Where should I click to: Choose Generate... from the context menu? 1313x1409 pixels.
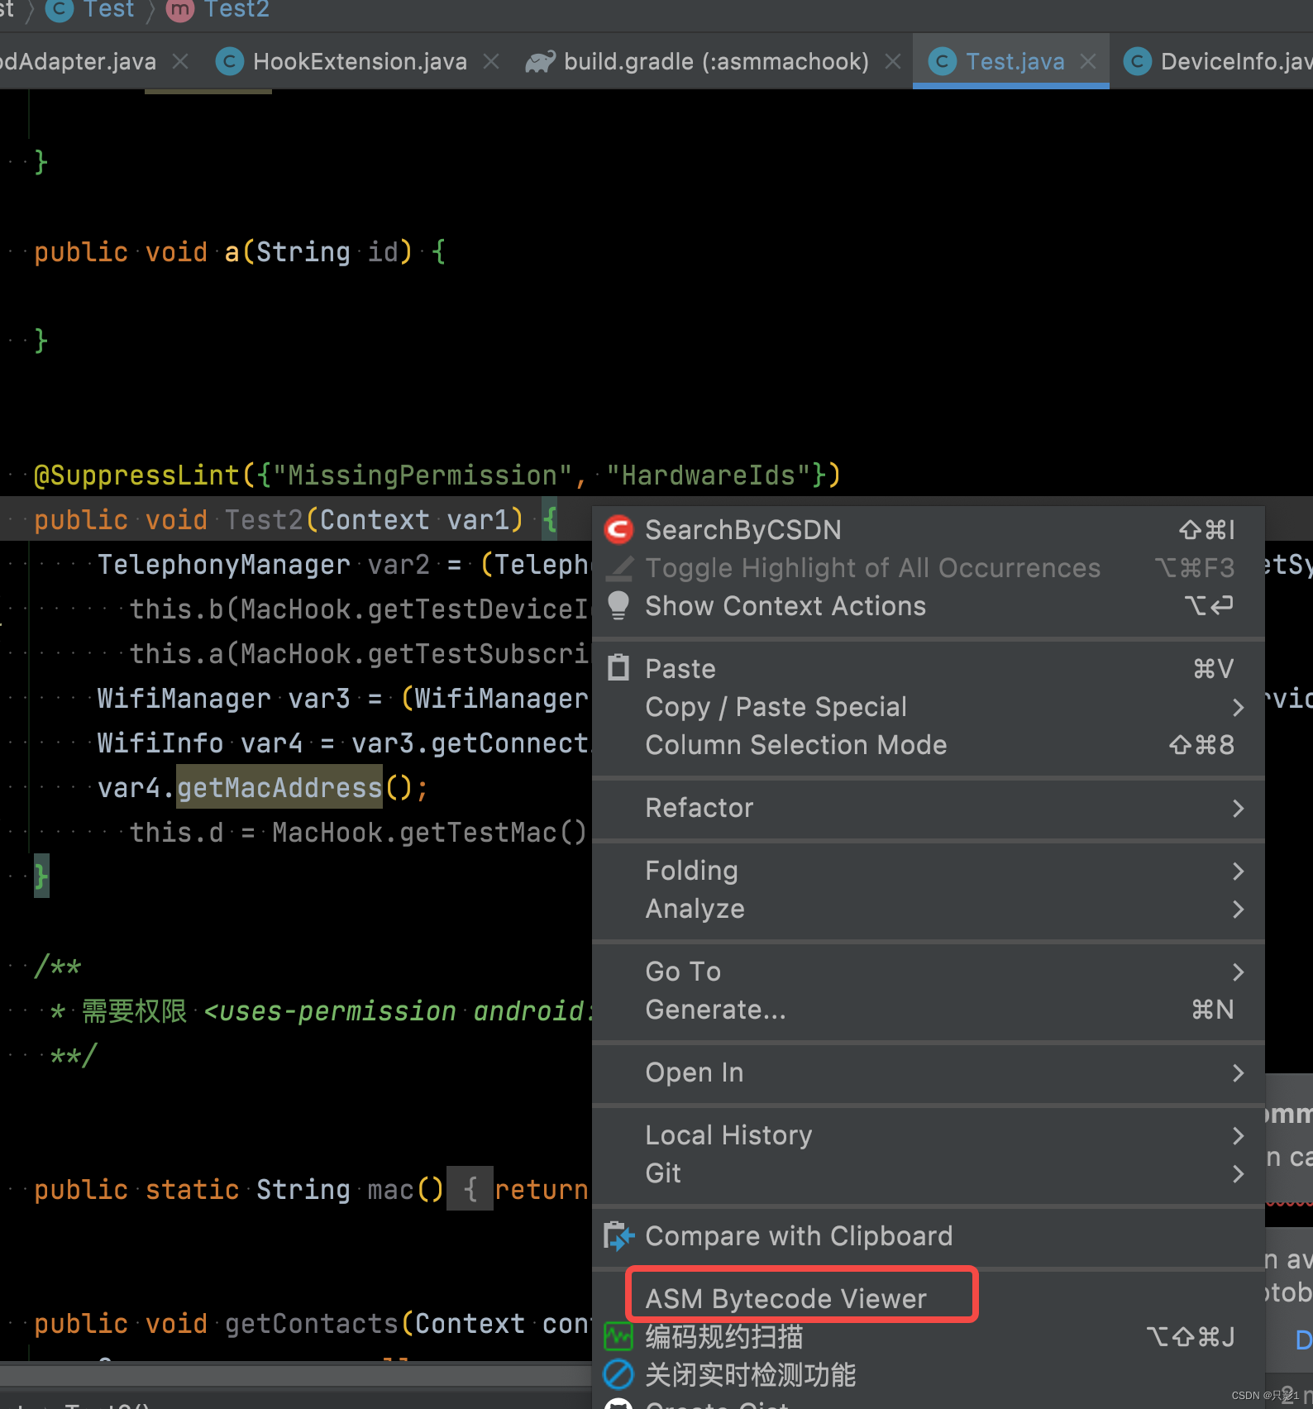(x=929, y=1010)
